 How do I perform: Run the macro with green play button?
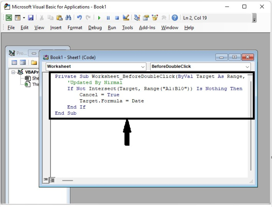click(99, 18)
